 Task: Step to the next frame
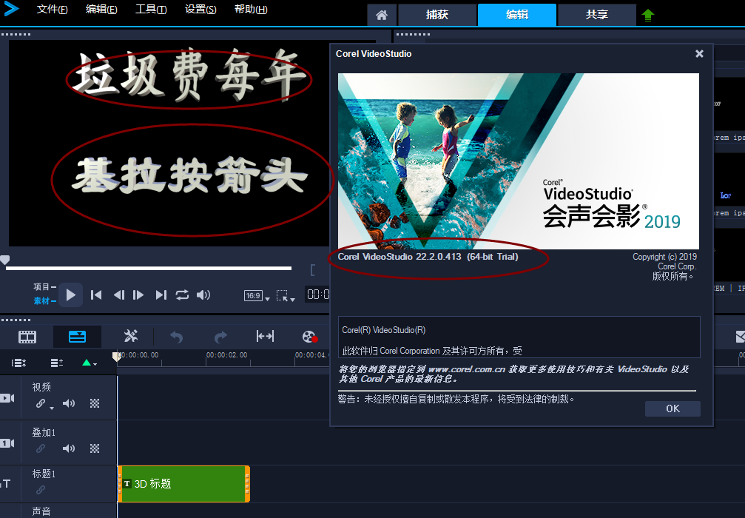[x=138, y=295]
